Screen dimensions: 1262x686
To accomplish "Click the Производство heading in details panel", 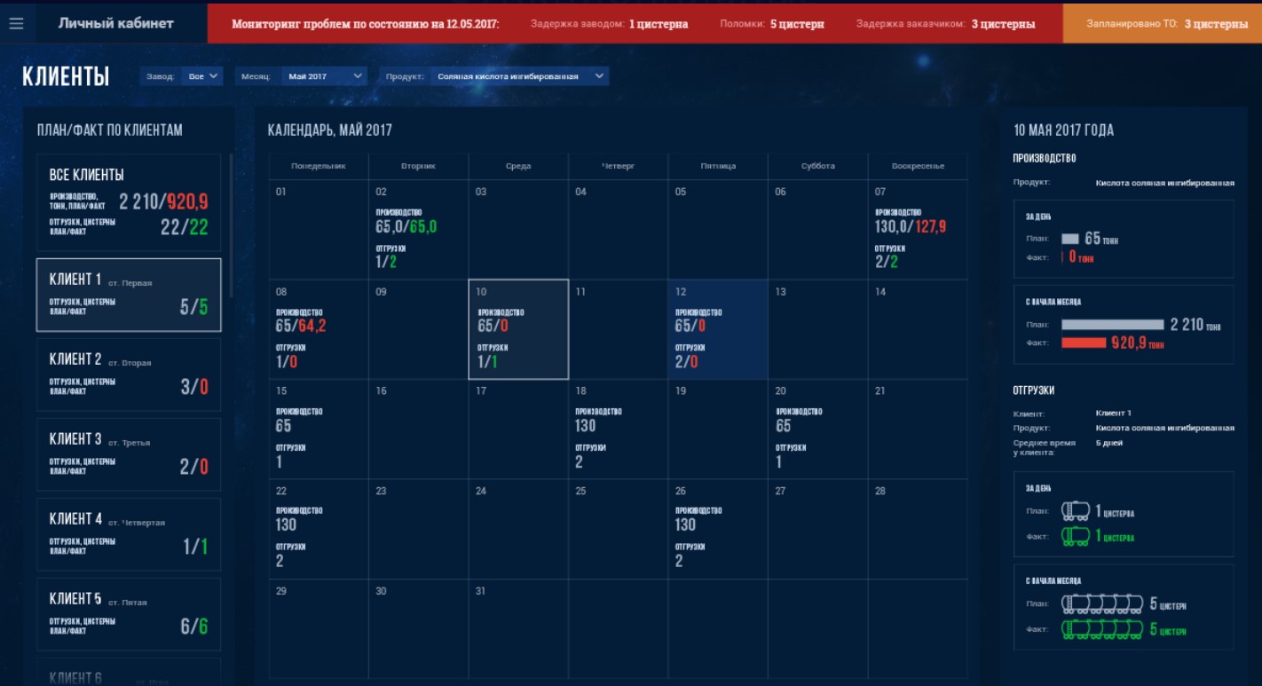I will point(1044,158).
